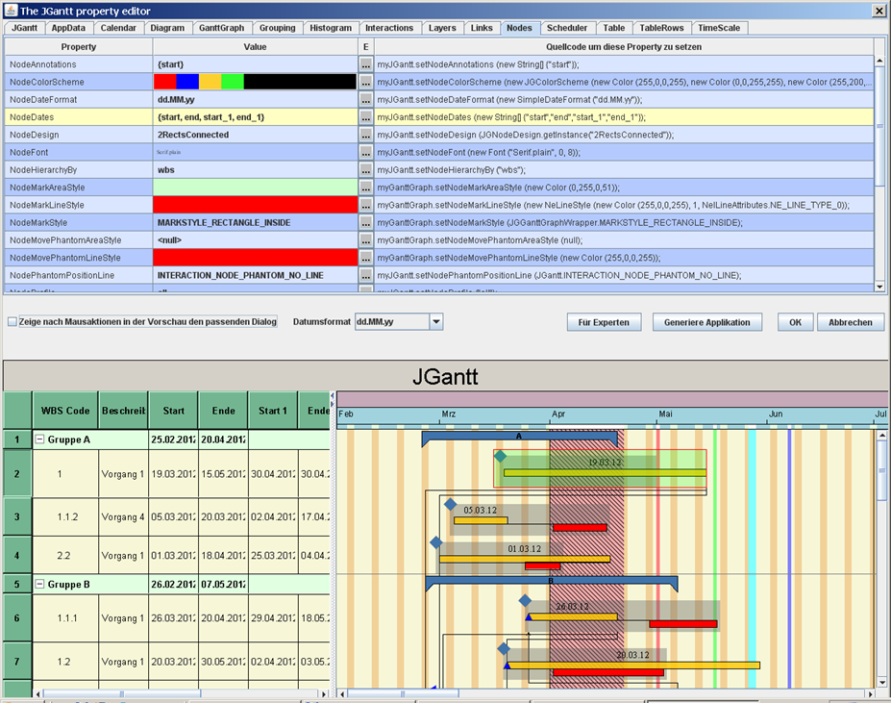The width and height of the screenshot is (891, 703).
Task: Click the yellow bar of Vorgang row 7
Action: click(x=632, y=665)
